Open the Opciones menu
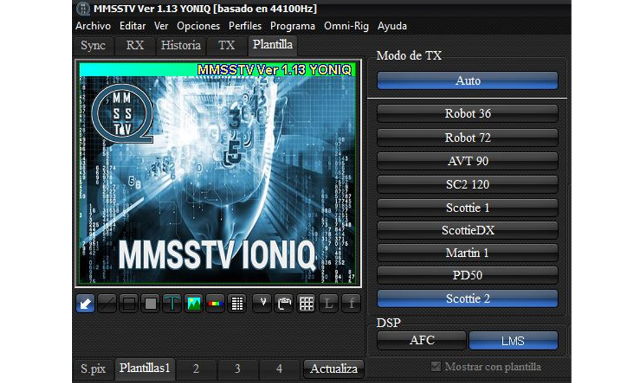This screenshot has height=383, width=634. pyautogui.click(x=198, y=26)
